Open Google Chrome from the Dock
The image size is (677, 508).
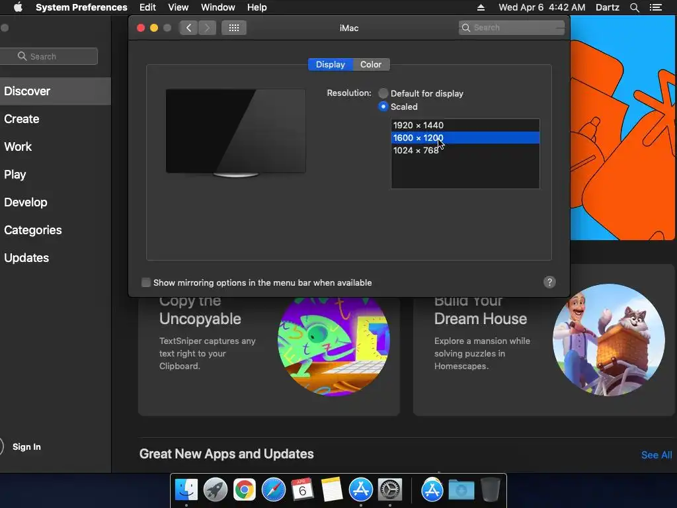click(245, 490)
